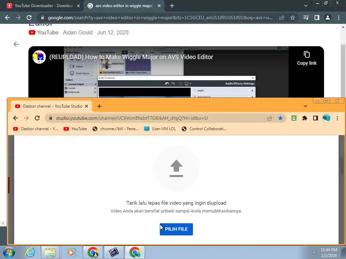
Task: Click back arrow beside the video preview
Action: [x=16, y=44]
